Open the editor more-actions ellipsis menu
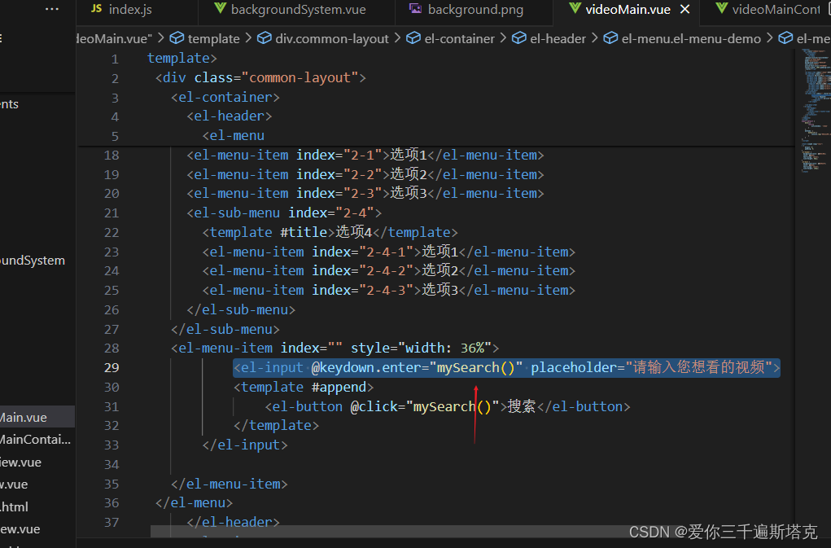 click(x=52, y=8)
